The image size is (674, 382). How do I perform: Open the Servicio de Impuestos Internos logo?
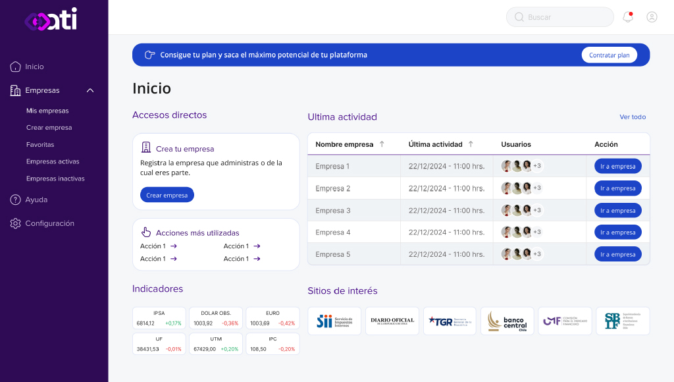point(334,321)
